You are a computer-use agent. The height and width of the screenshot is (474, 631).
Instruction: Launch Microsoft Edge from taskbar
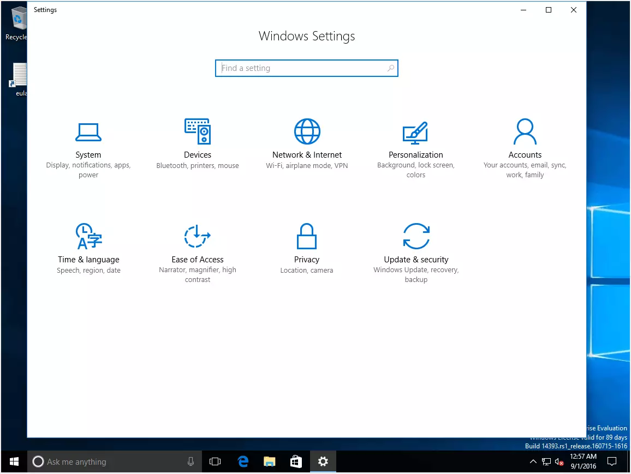coord(243,461)
